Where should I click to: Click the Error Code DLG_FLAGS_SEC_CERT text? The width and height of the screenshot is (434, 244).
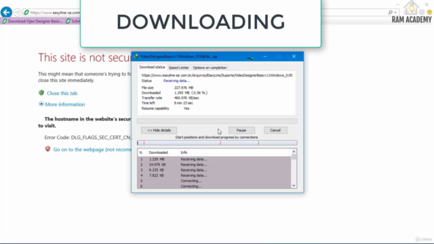point(87,137)
